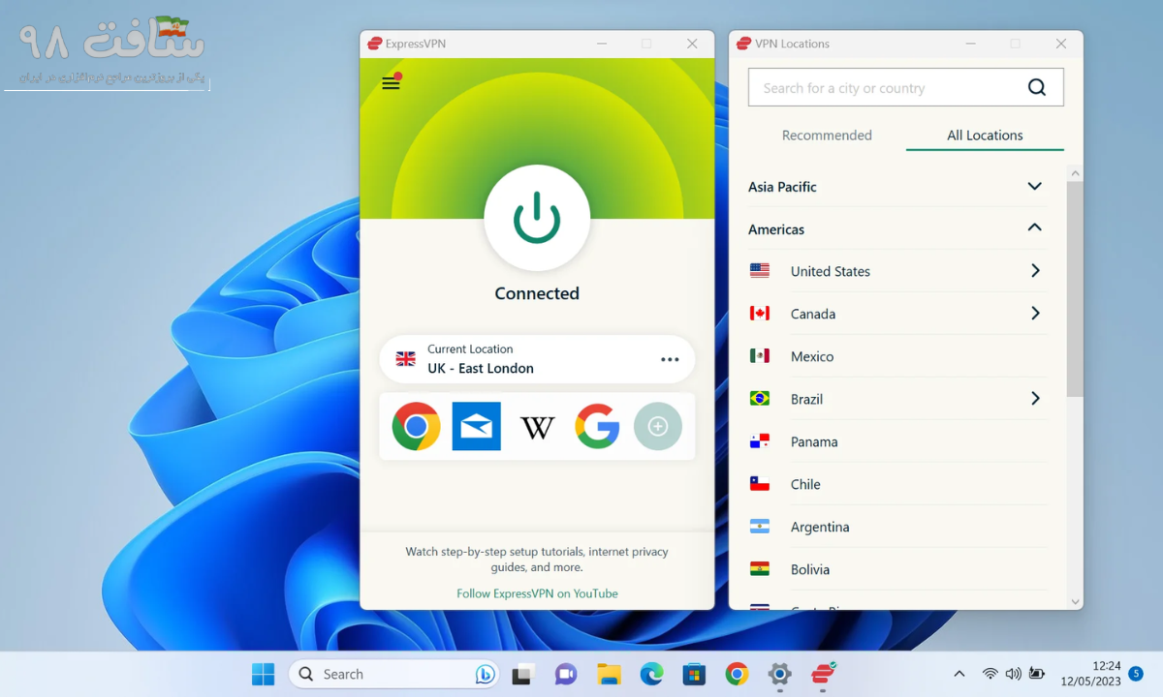Switch to the Recommended tab
The image size is (1163, 697).
tap(827, 136)
